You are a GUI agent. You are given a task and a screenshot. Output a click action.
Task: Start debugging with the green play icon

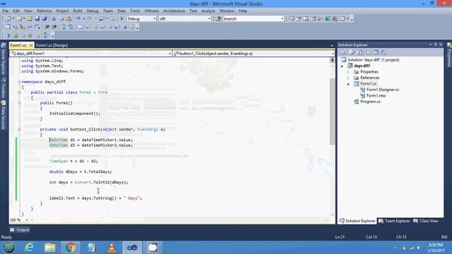[x=121, y=19]
